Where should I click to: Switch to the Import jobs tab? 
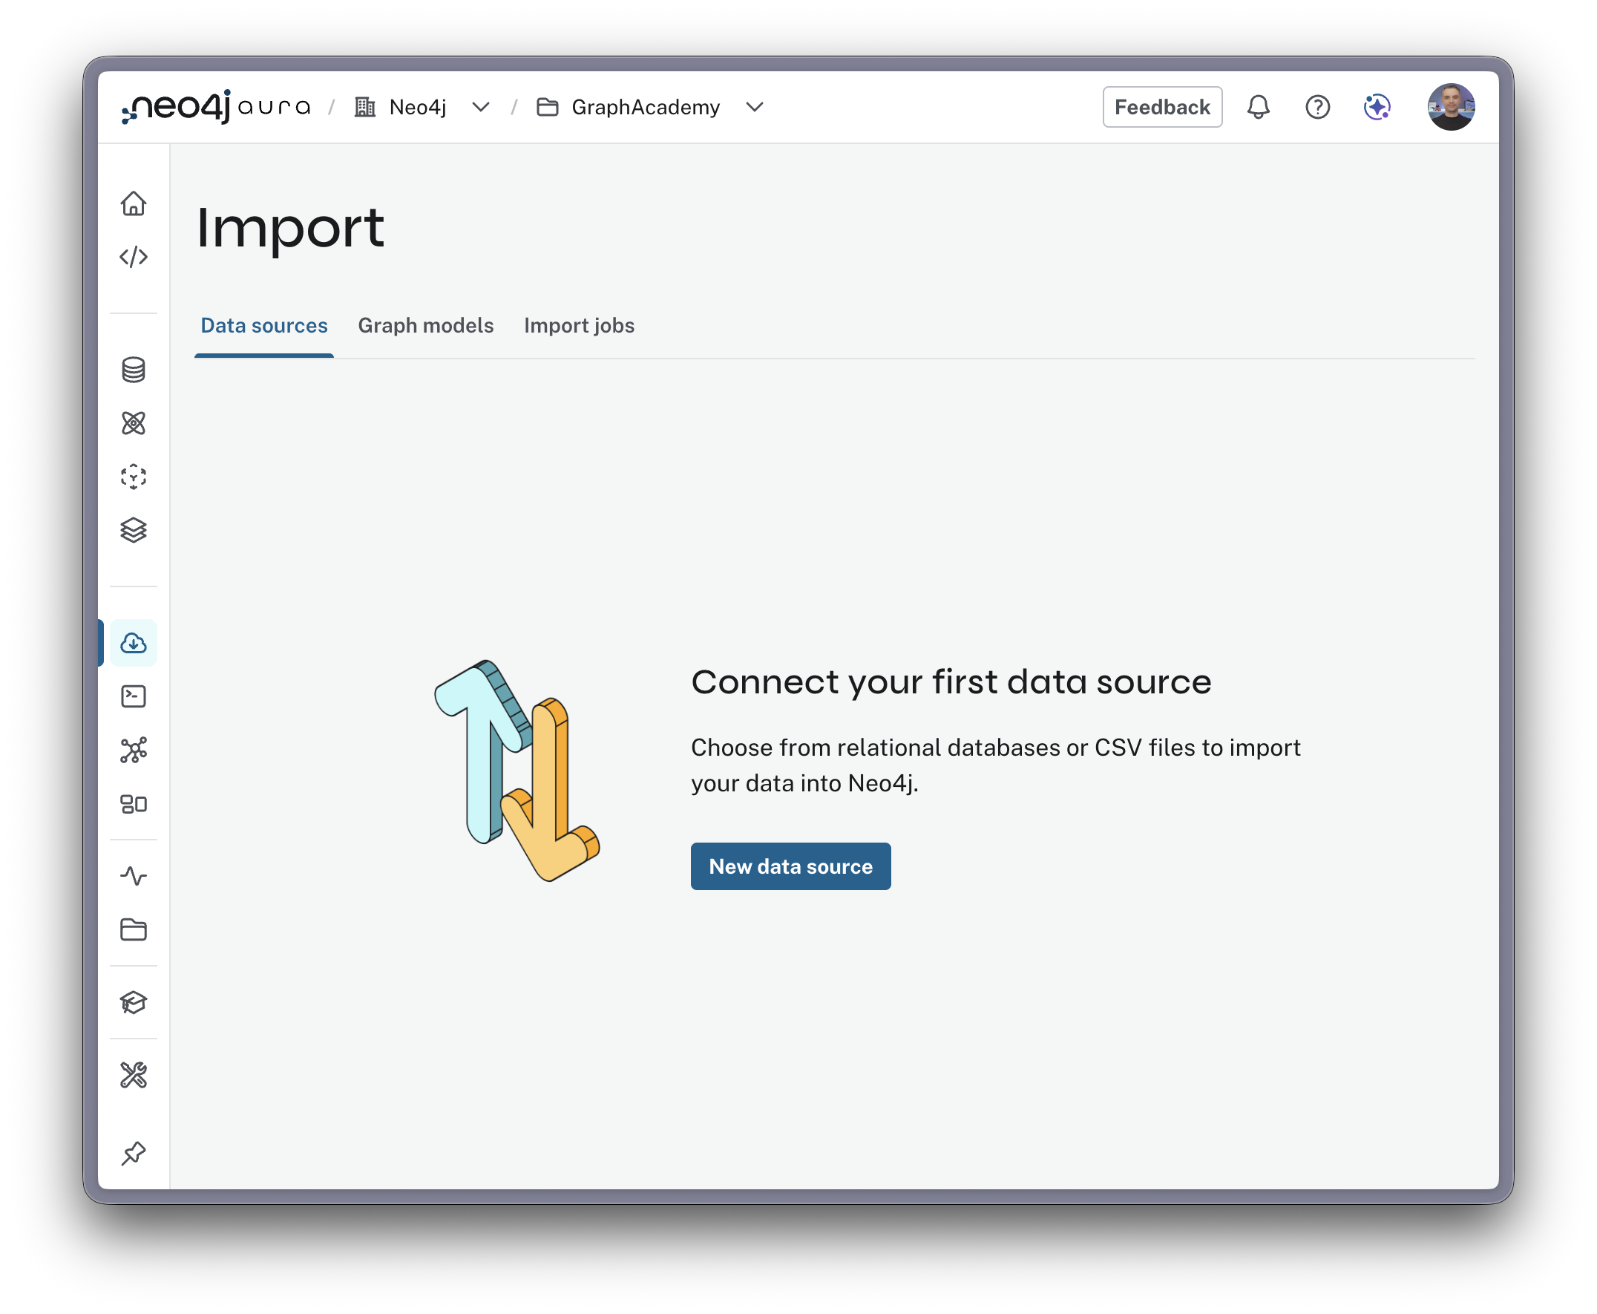[579, 325]
